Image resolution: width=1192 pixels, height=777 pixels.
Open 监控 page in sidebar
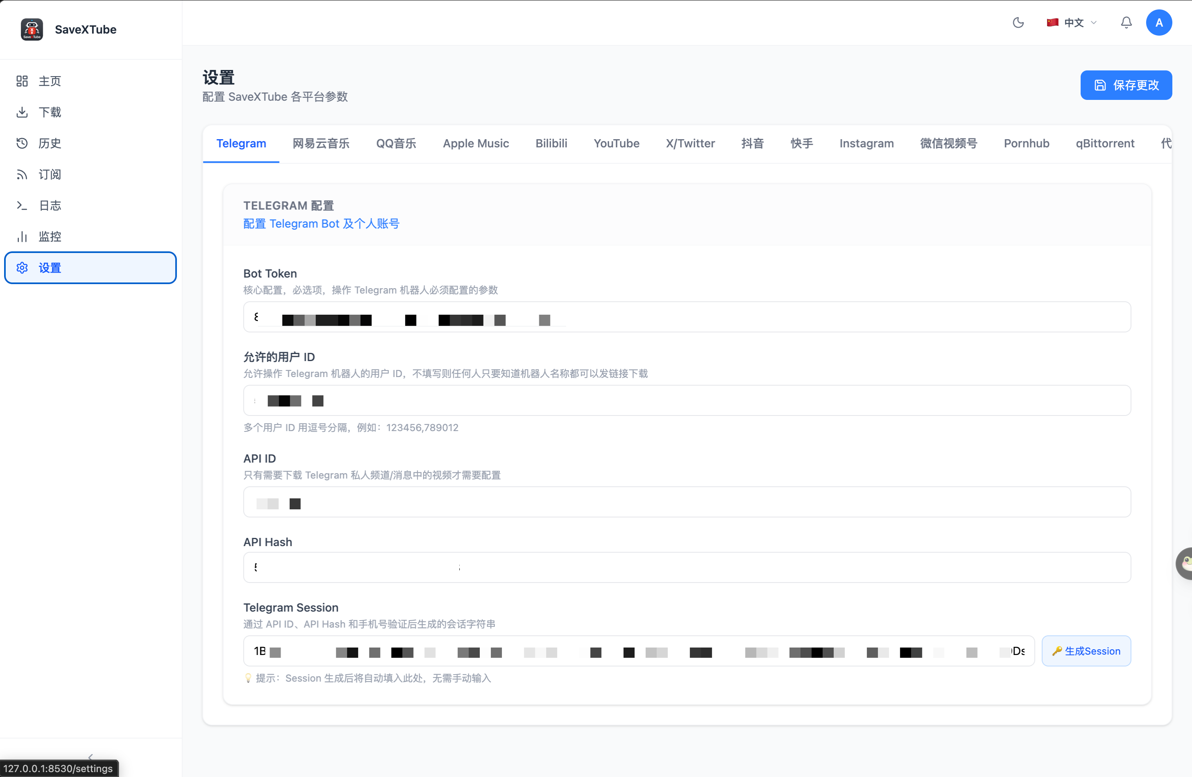pos(90,237)
